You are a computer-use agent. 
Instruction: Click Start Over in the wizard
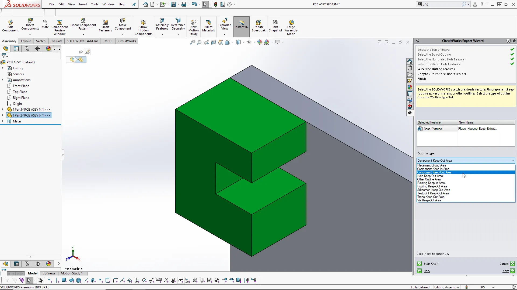(427, 264)
